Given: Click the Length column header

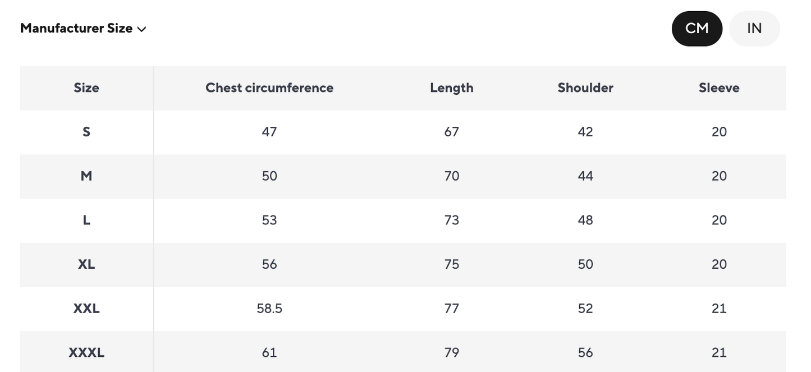Looking at the screenshot, I should (x=451, y=88).
